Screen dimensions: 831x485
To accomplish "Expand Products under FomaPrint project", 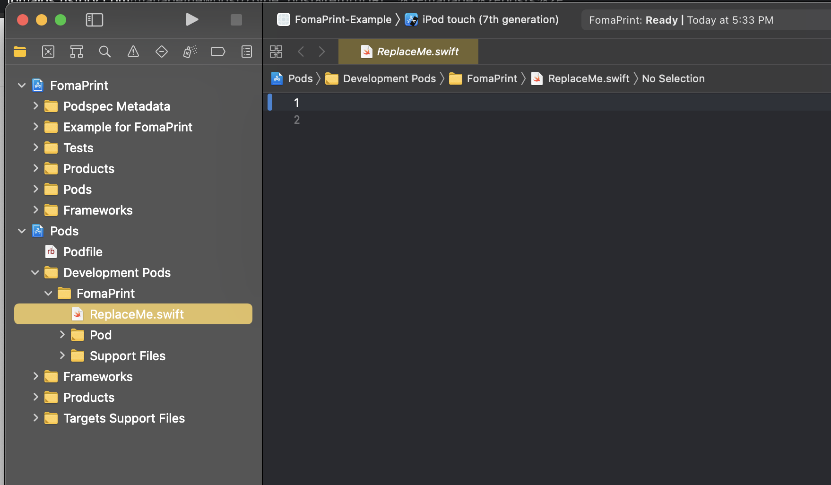I will (35, 168).
